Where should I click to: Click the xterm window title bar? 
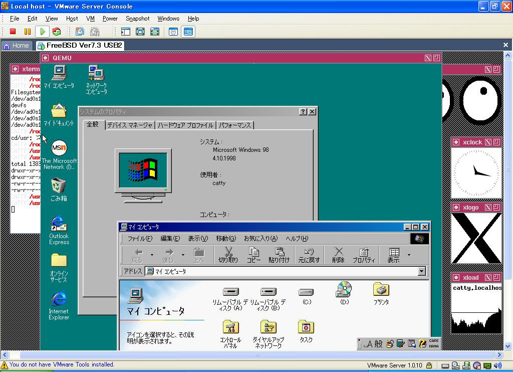[26, 69]
